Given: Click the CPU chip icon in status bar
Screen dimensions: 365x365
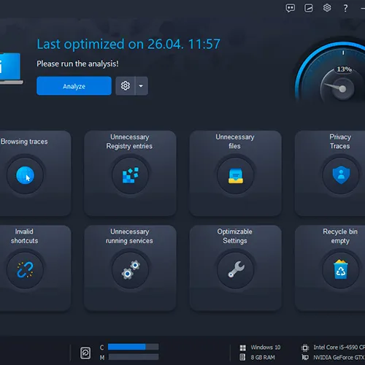Looking at the screenshot, I should point(305,347).
